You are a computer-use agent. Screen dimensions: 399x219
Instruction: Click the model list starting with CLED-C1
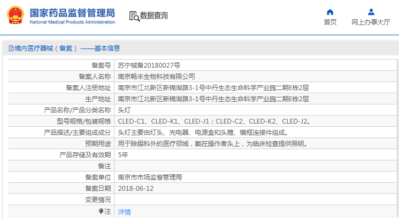click(x=214, y=121)
